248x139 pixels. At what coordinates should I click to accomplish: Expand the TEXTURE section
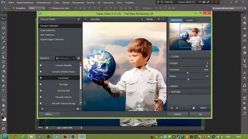189,92
